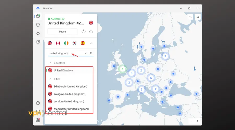235x130 pixels.
Task: Click the Portugal server dot on map
Action: (x=109, y=100)
